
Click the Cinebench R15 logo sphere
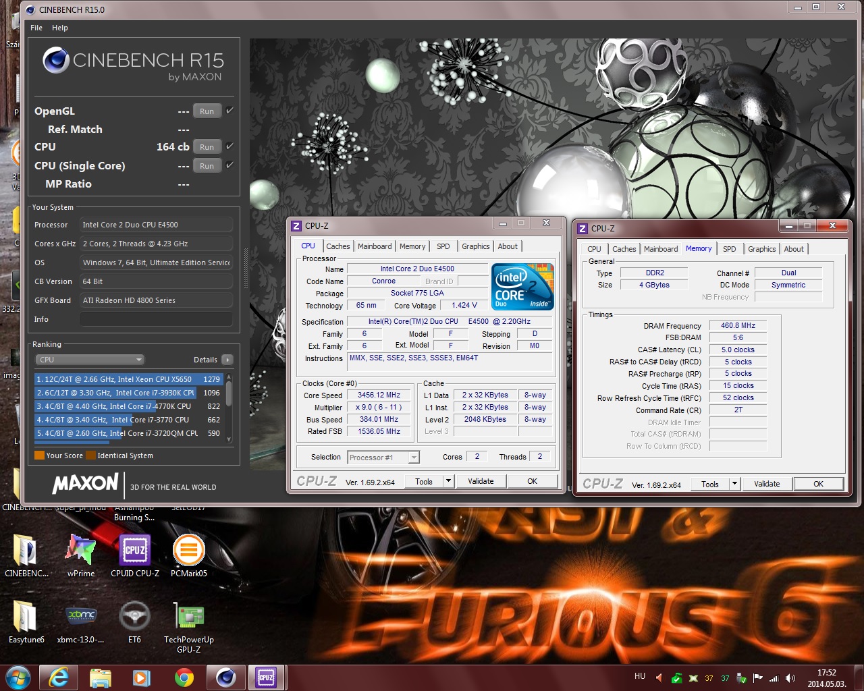56,61
